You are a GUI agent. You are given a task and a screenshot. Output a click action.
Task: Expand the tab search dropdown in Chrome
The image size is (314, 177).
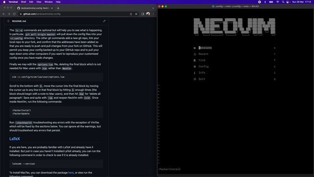point(153,8)
